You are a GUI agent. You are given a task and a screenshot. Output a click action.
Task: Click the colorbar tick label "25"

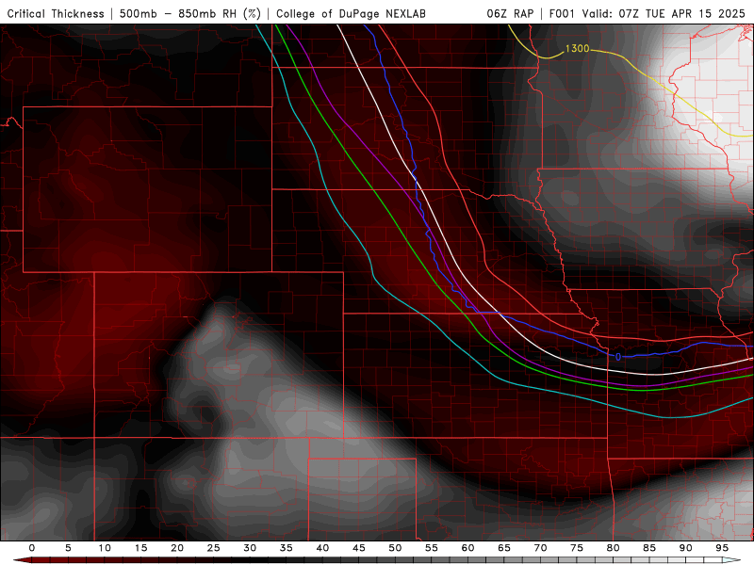[x=214, y=548]
